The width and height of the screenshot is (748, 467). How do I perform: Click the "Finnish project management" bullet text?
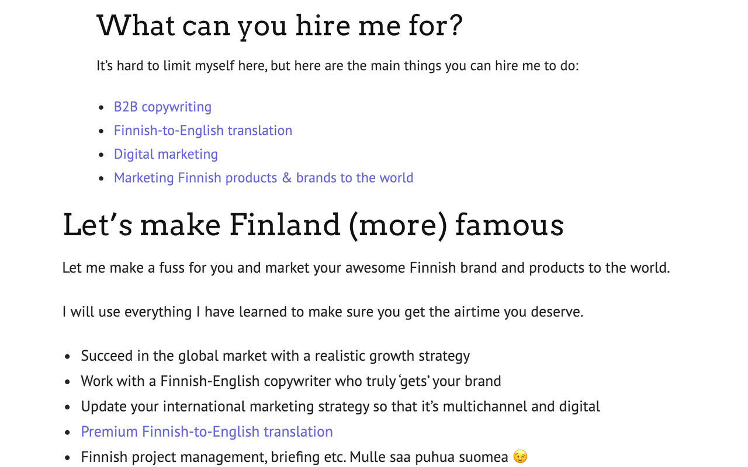(213, 457)
